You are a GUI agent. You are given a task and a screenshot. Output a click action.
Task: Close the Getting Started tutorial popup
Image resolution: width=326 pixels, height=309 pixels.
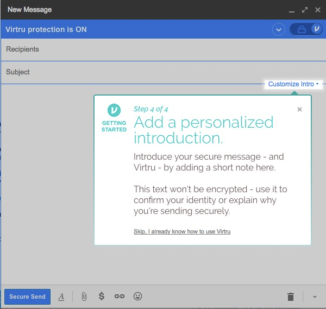[x=299, y=109]
